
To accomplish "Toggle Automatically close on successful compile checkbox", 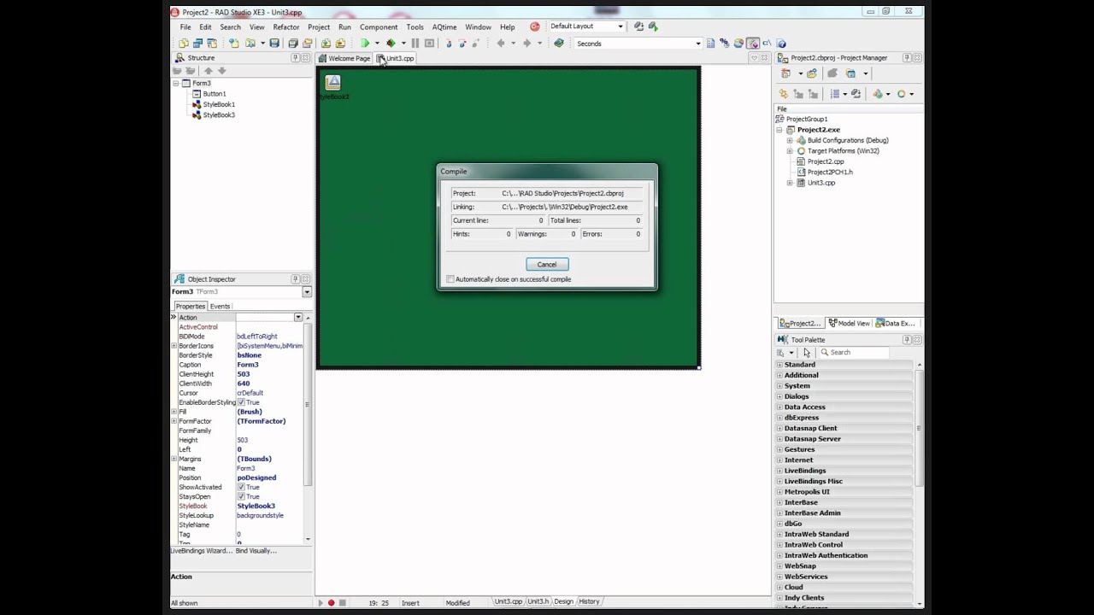I will (x=450, y=279).
